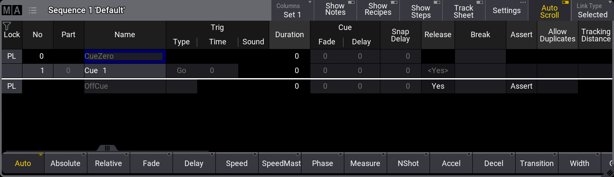Toggle Show Recipes

point(378,10)
